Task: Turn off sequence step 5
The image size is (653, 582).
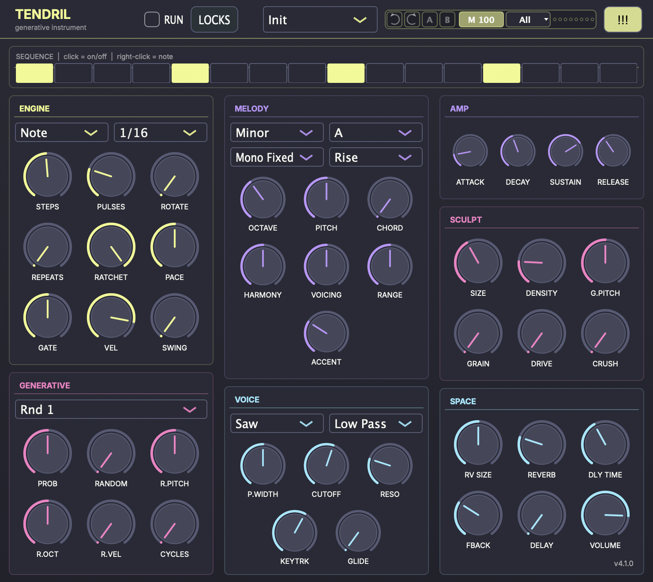Action: pyautogui.click(x=190, y=73)
